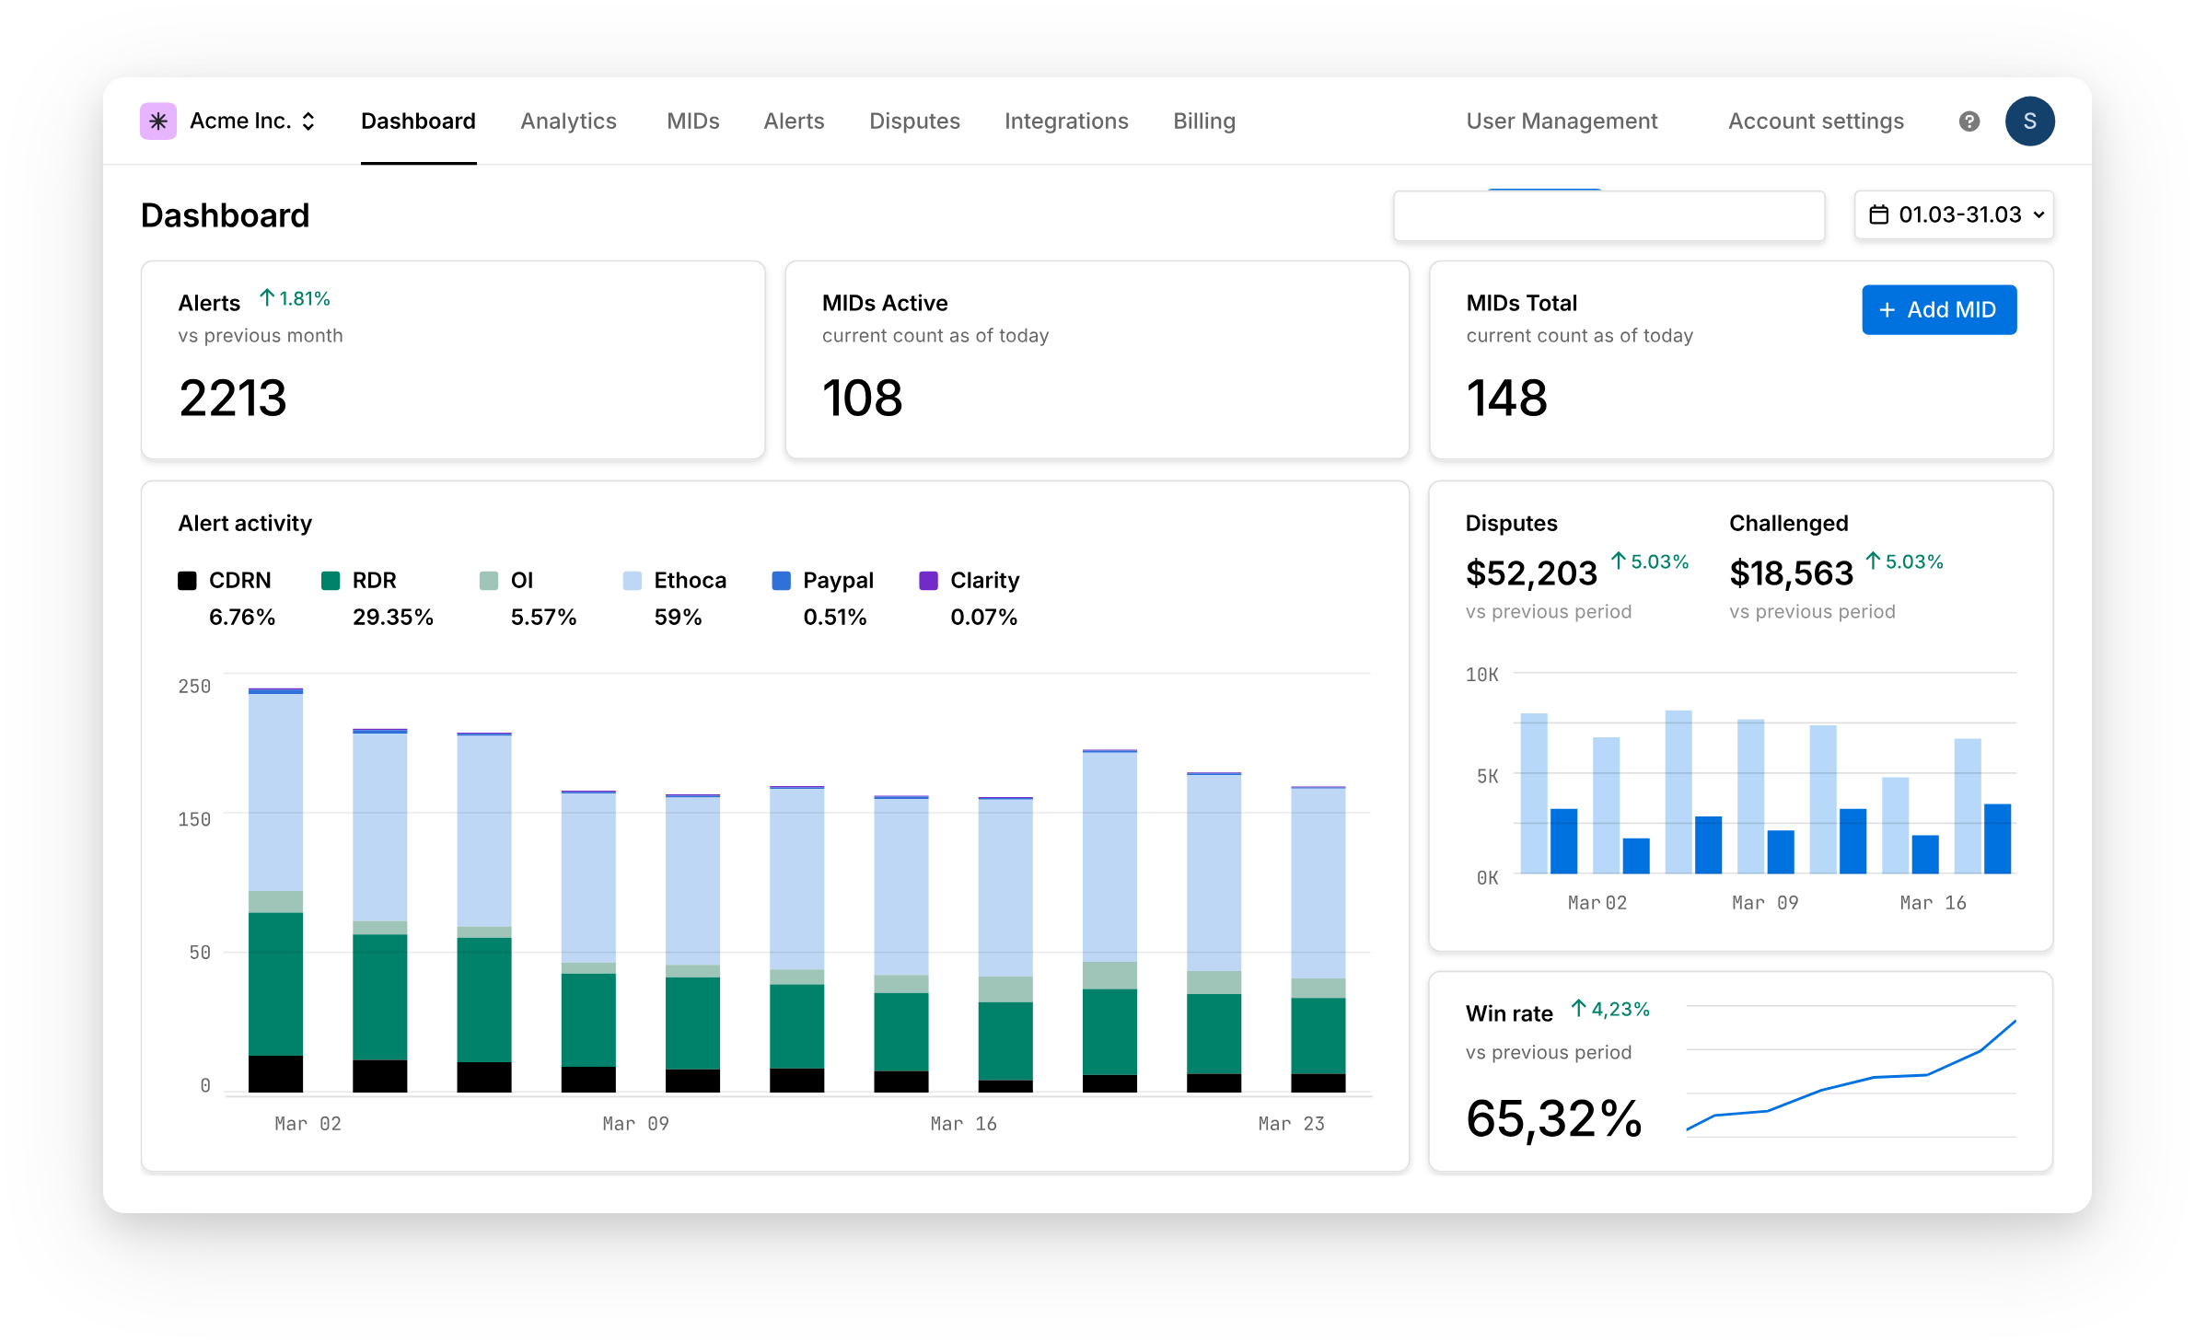Click the MIDs Total count 148
Image resolution: width=2195 pixels, height=1342 pixels.
pos(1506,399)
